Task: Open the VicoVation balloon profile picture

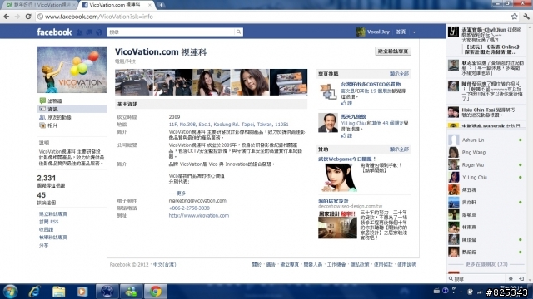Action: pos(72,70)
